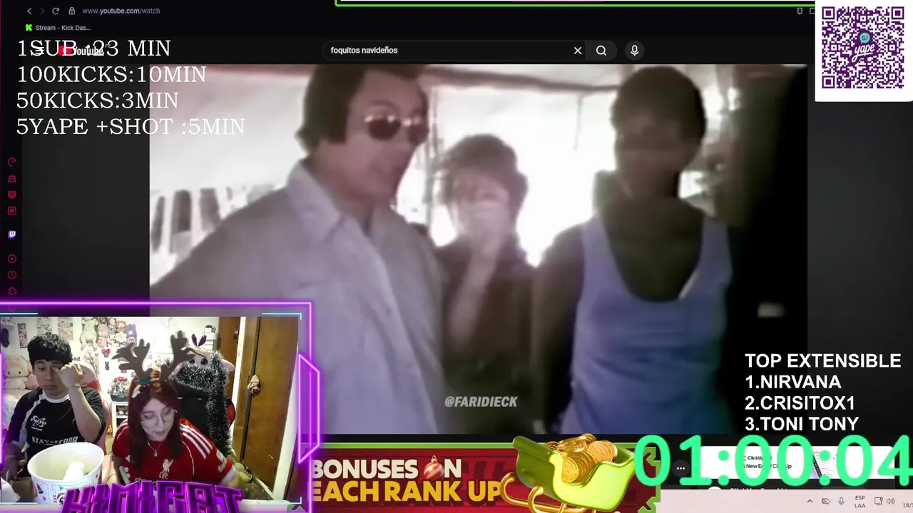Screen dimensions: 913x513
Task: Open the YouTube hamburger guide menu
Action: (x=39, y=51)
